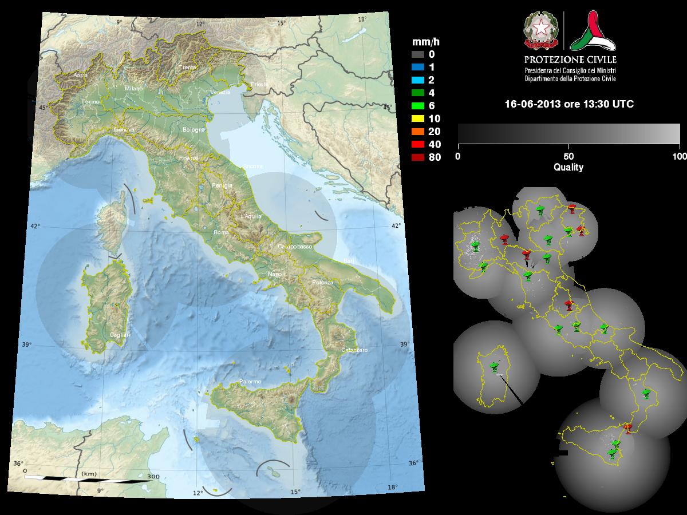Select the green radar icon on the Ligurian coast
This screenshot has height=515, width=687.
[x=484, y=266]
